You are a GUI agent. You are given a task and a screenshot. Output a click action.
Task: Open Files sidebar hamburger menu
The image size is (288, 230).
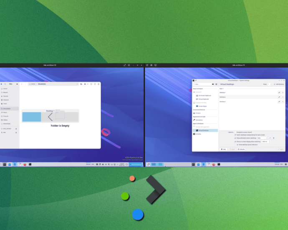[x=17, y=84]
